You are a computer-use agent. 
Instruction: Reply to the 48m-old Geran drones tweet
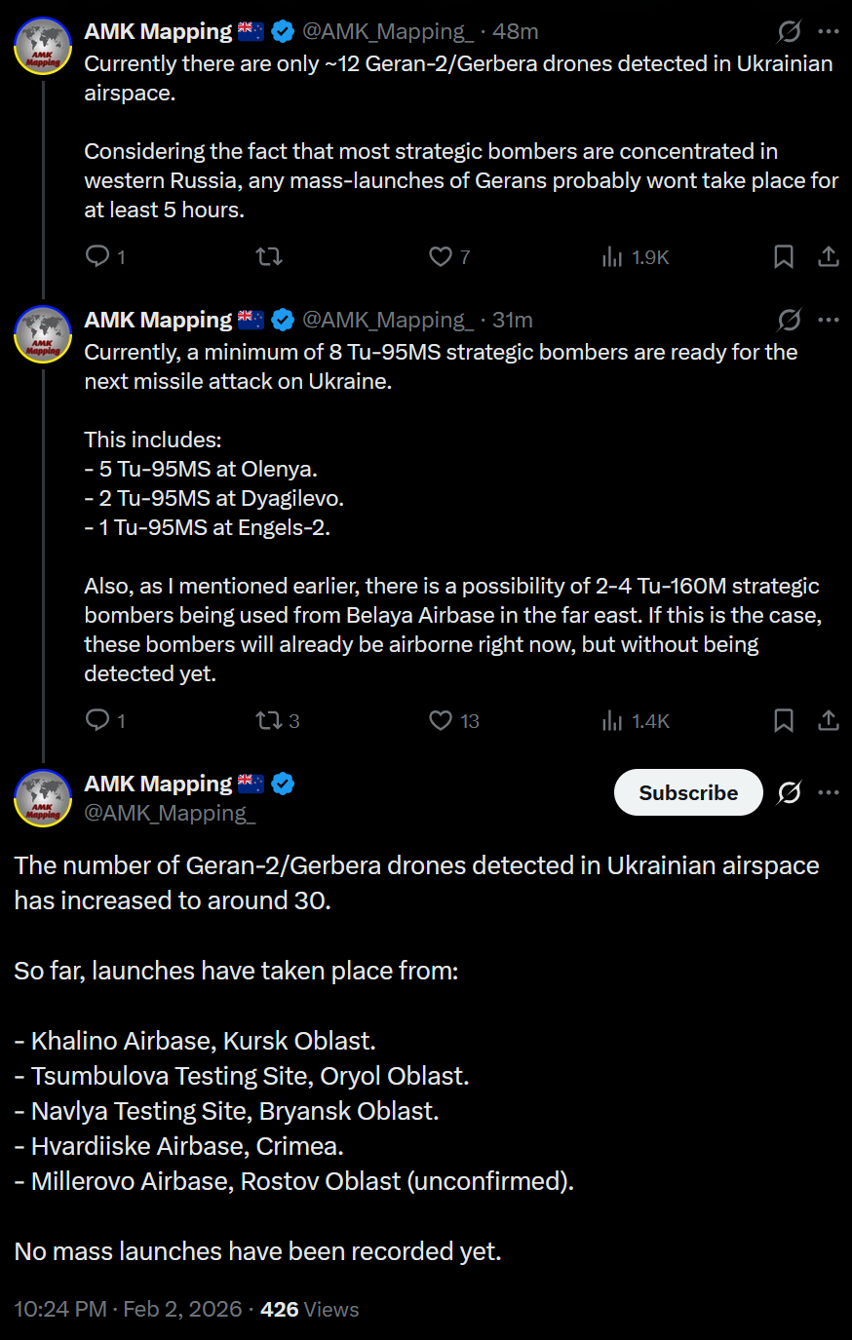[x=97, y=256]
